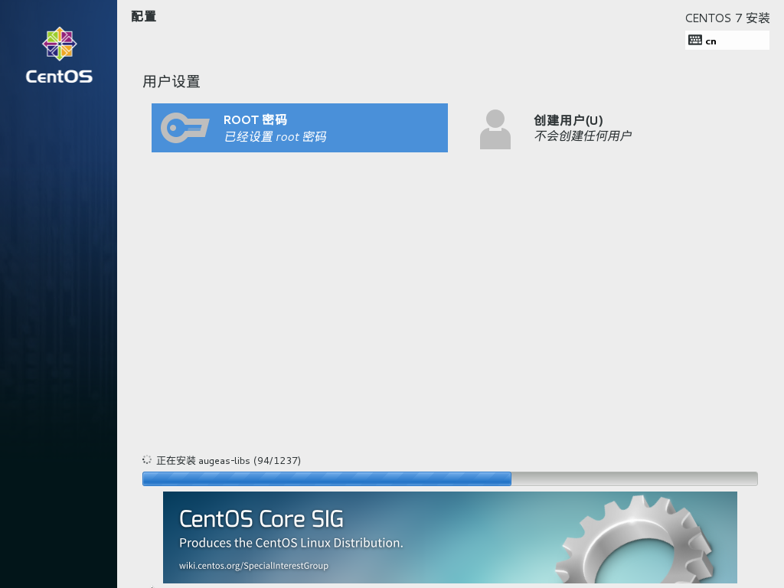Click the unfilled gray part of progress bar
784x588 pixels.
click(x=634, y=479)
